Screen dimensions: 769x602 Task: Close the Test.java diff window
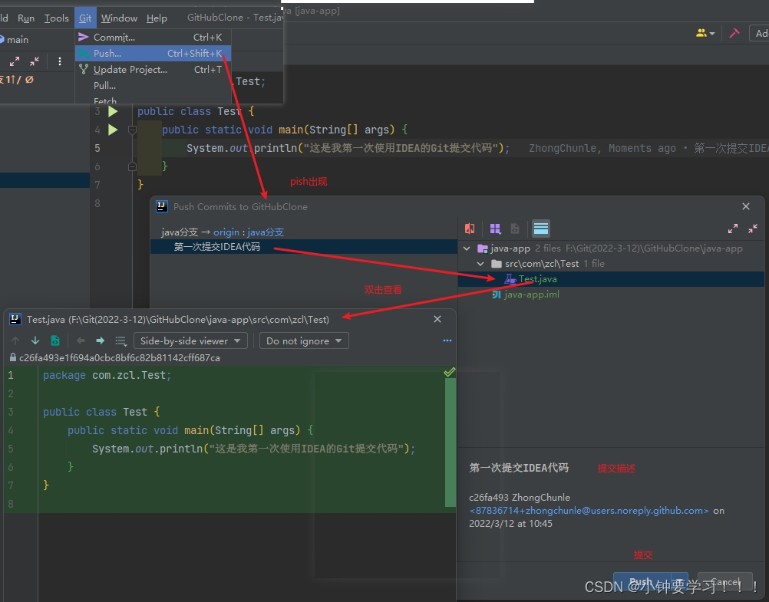[437, 319]
